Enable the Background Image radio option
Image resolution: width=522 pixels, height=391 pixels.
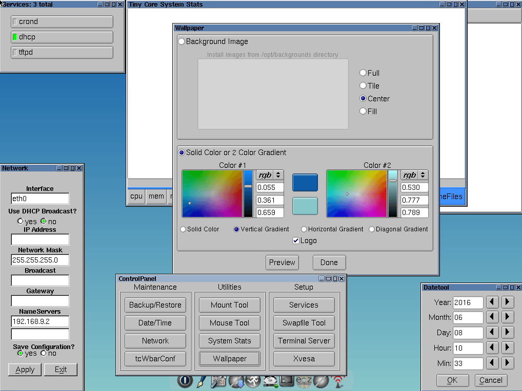(x=182, y=41)
